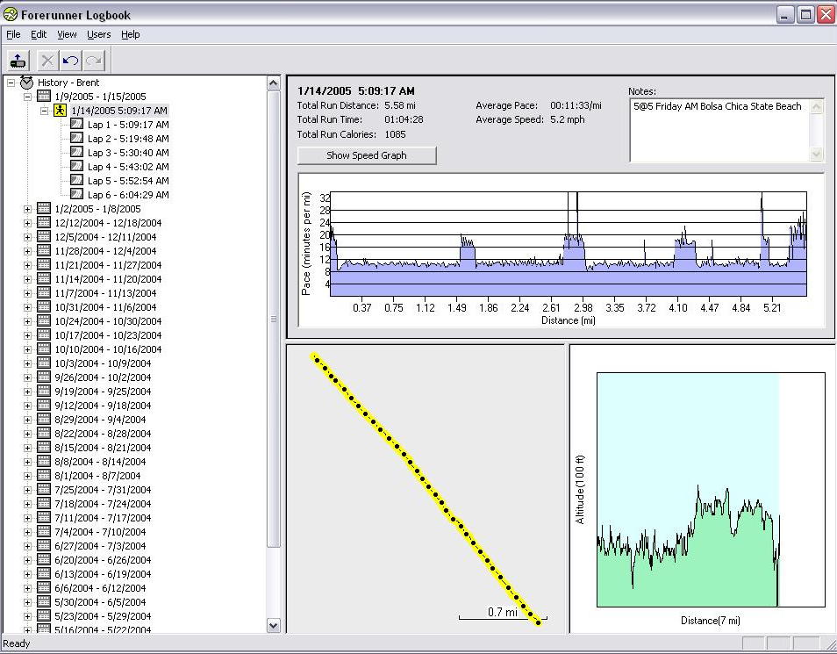
Task: Select Lap 4 - 5:43:02 AM
Action: click(x=128, y=167)
